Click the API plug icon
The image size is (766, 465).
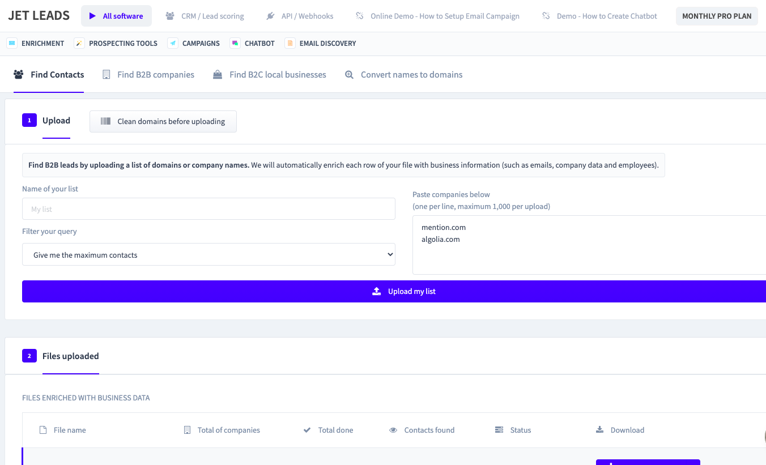coord(270,16)
